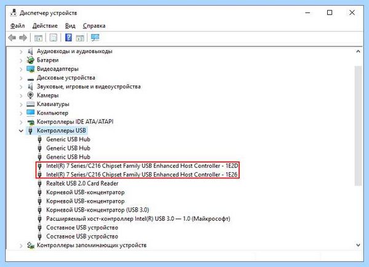Select Корневой USB-концентратор (USB 3.0)
369x267 pixels.
(x=98, y=210)
